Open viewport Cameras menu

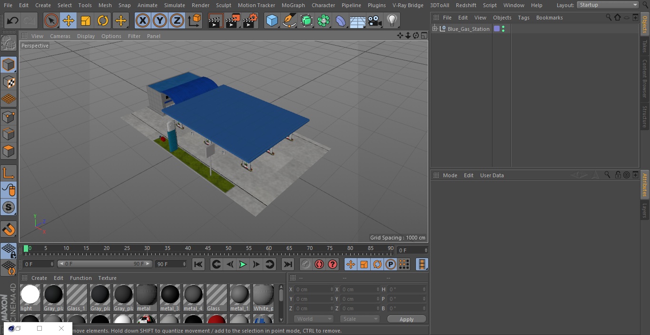60,36
